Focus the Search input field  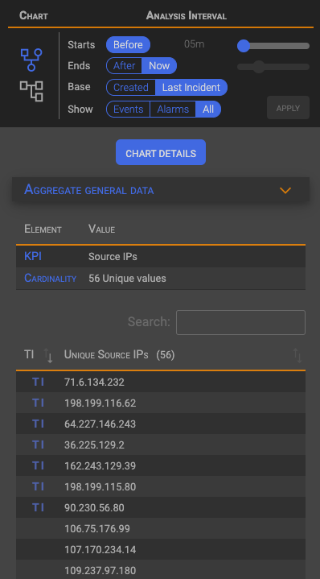240,322
